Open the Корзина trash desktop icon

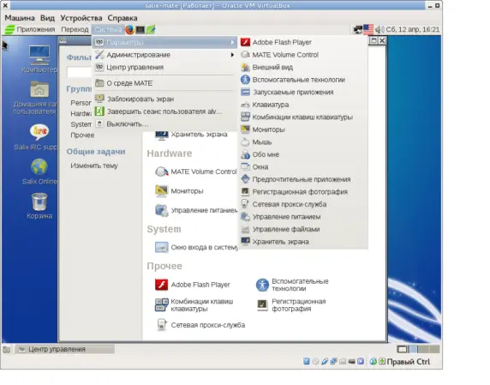click(39, 206)
